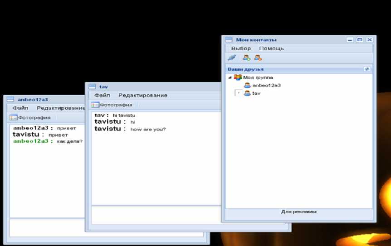Click the Фотография icon in anbeo12a3 chat toolbar
Viewport: 391px width, 246px height.
pyautogui.click(x=13, y=117)
